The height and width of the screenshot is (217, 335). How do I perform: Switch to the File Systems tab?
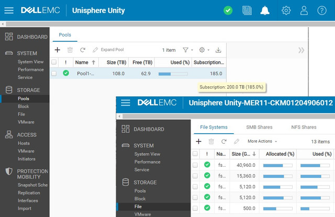click(x=214, y=127)
